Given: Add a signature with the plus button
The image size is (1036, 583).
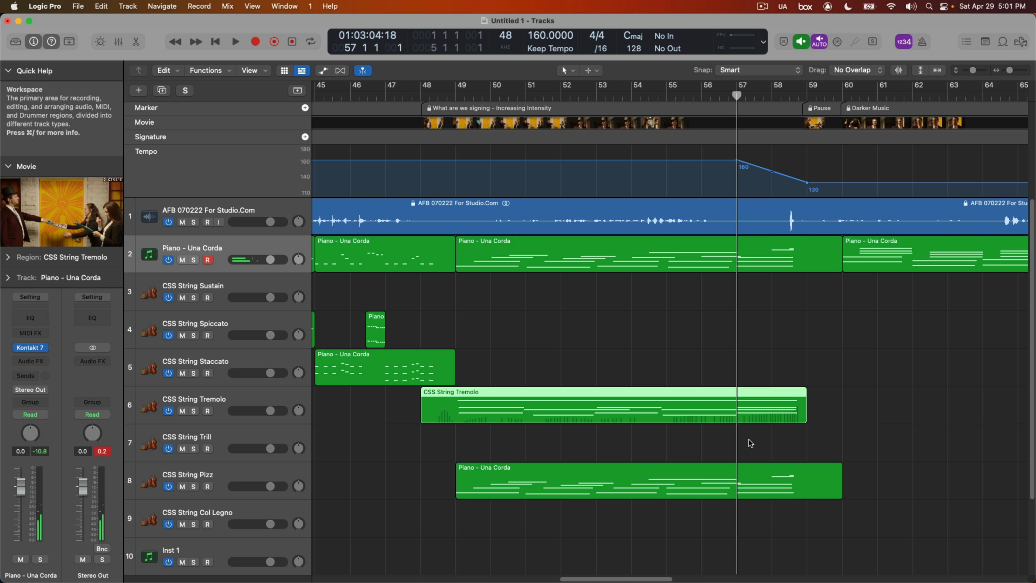Looking at the screenshot, I should click(x=305, y=137).
